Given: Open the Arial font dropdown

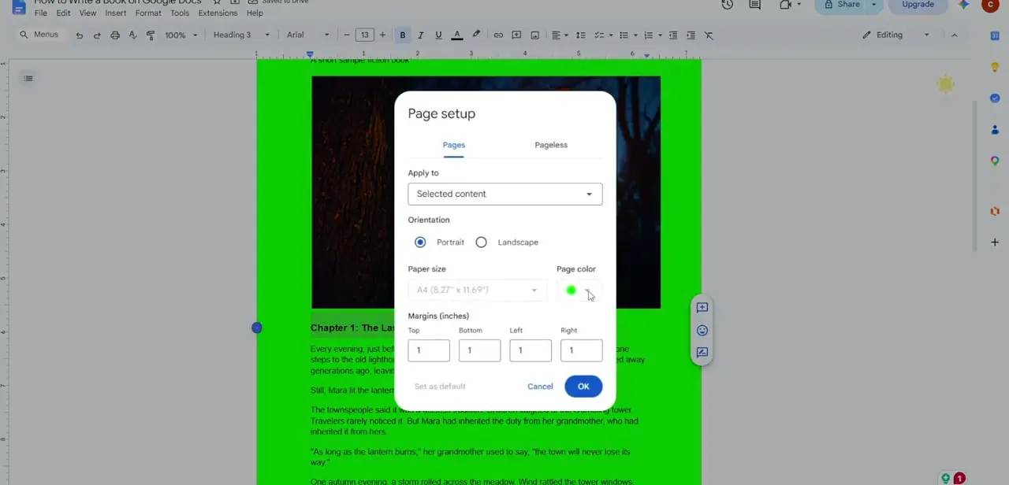Looking at the screenshot, I should tap(307, 35).
